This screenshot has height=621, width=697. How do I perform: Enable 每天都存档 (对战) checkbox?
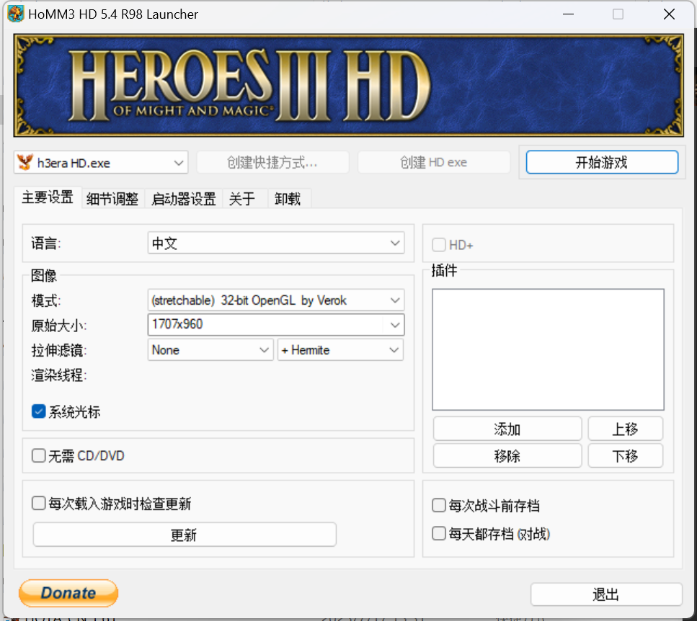pos(439,534)
